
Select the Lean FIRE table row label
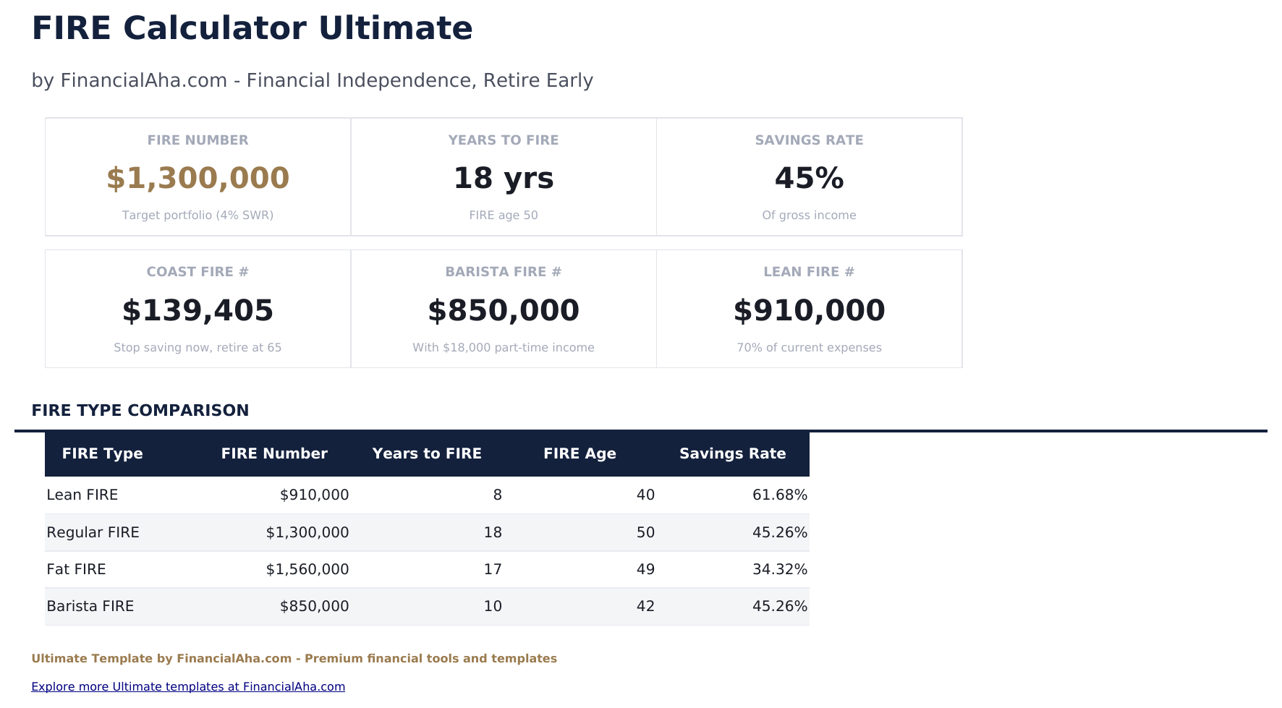(x=82, y=495)
